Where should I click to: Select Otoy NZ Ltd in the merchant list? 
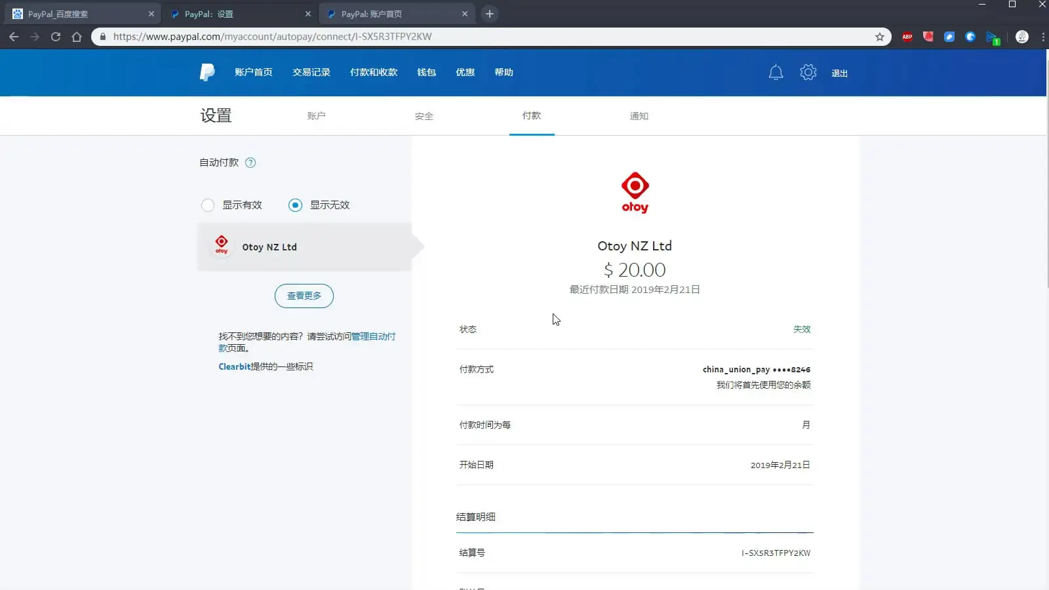pos(304,247)
